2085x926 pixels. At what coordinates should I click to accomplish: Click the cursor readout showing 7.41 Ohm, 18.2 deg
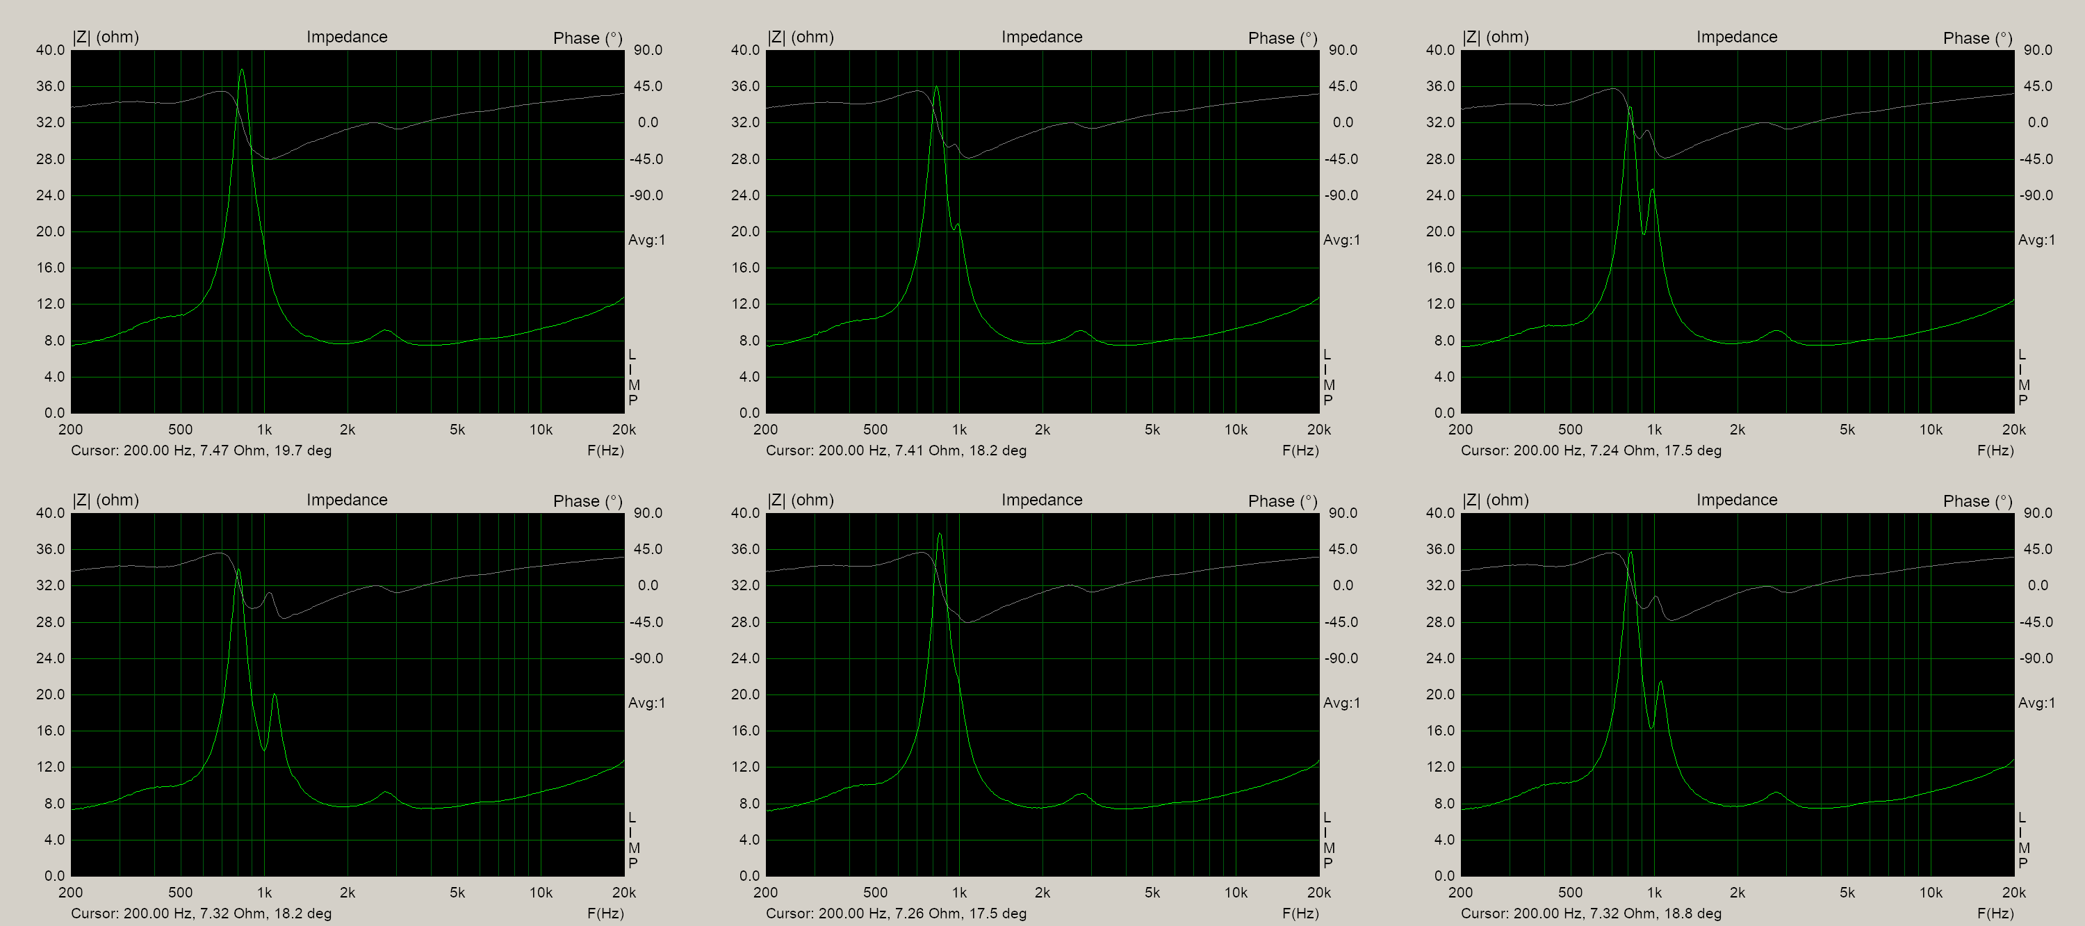click(896, 451)
